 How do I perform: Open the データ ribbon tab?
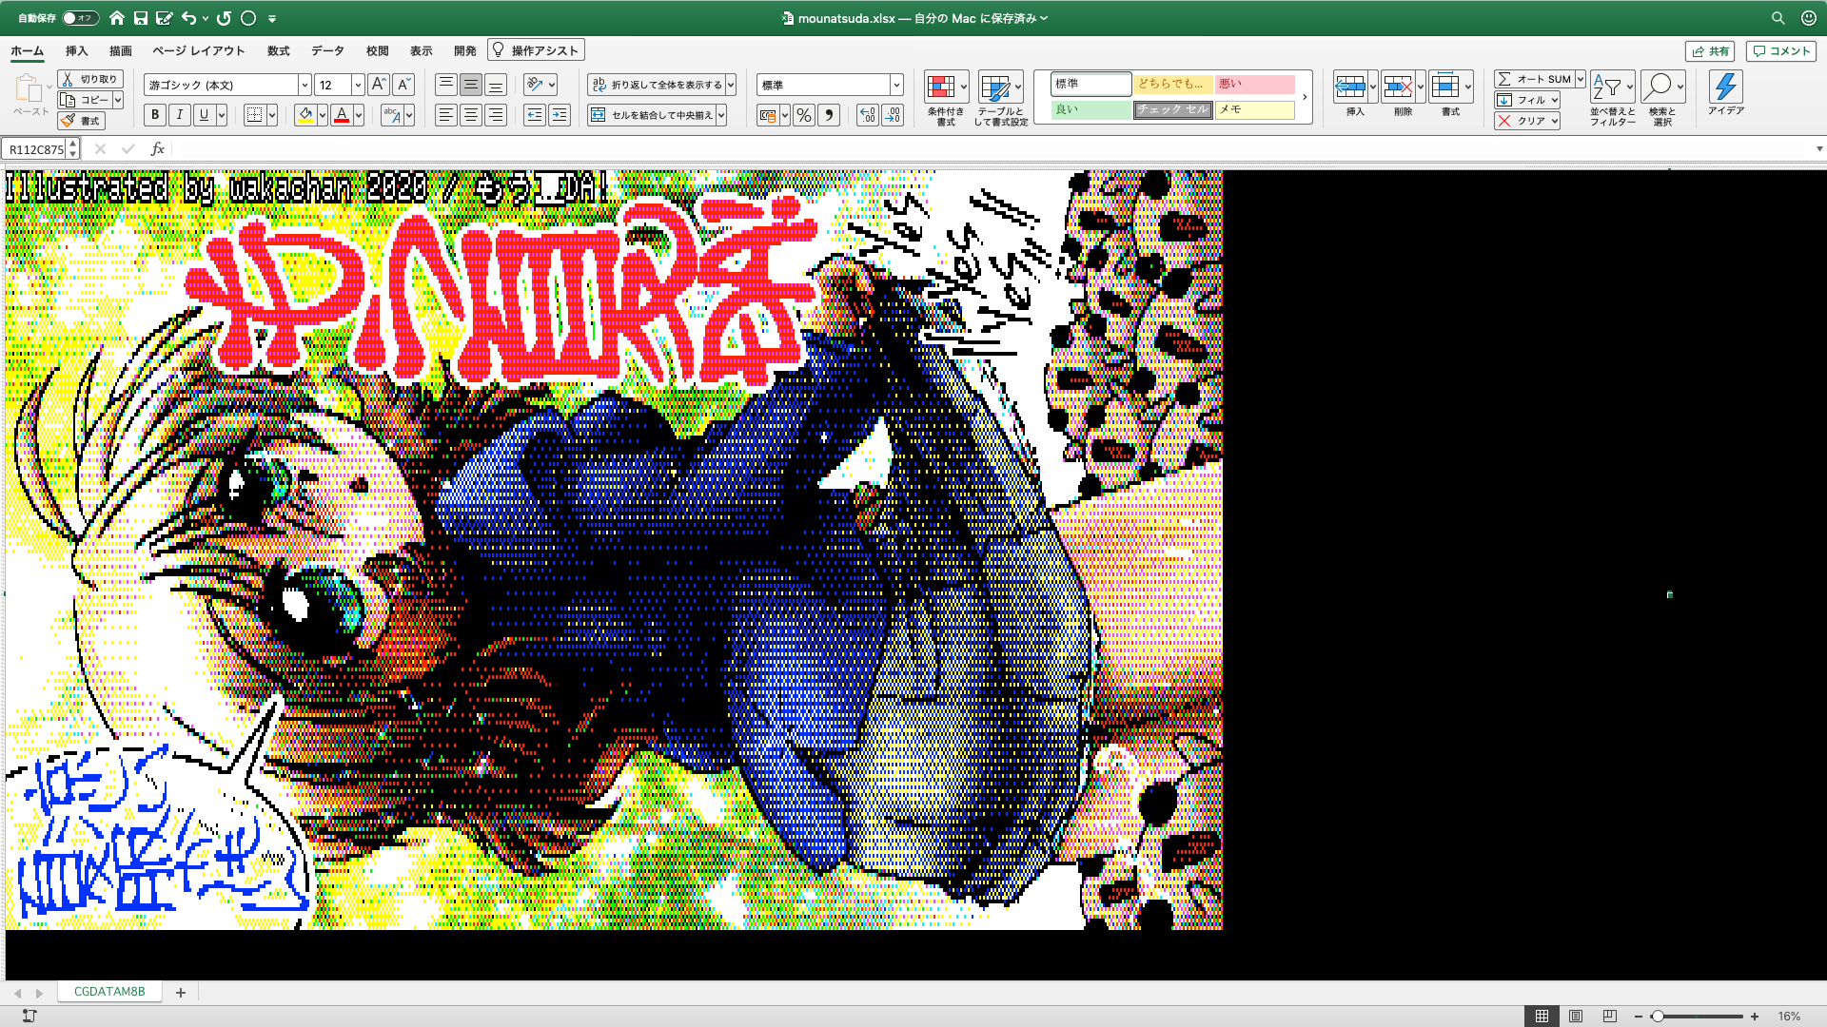pyautogui.click(x=328, y=51)
